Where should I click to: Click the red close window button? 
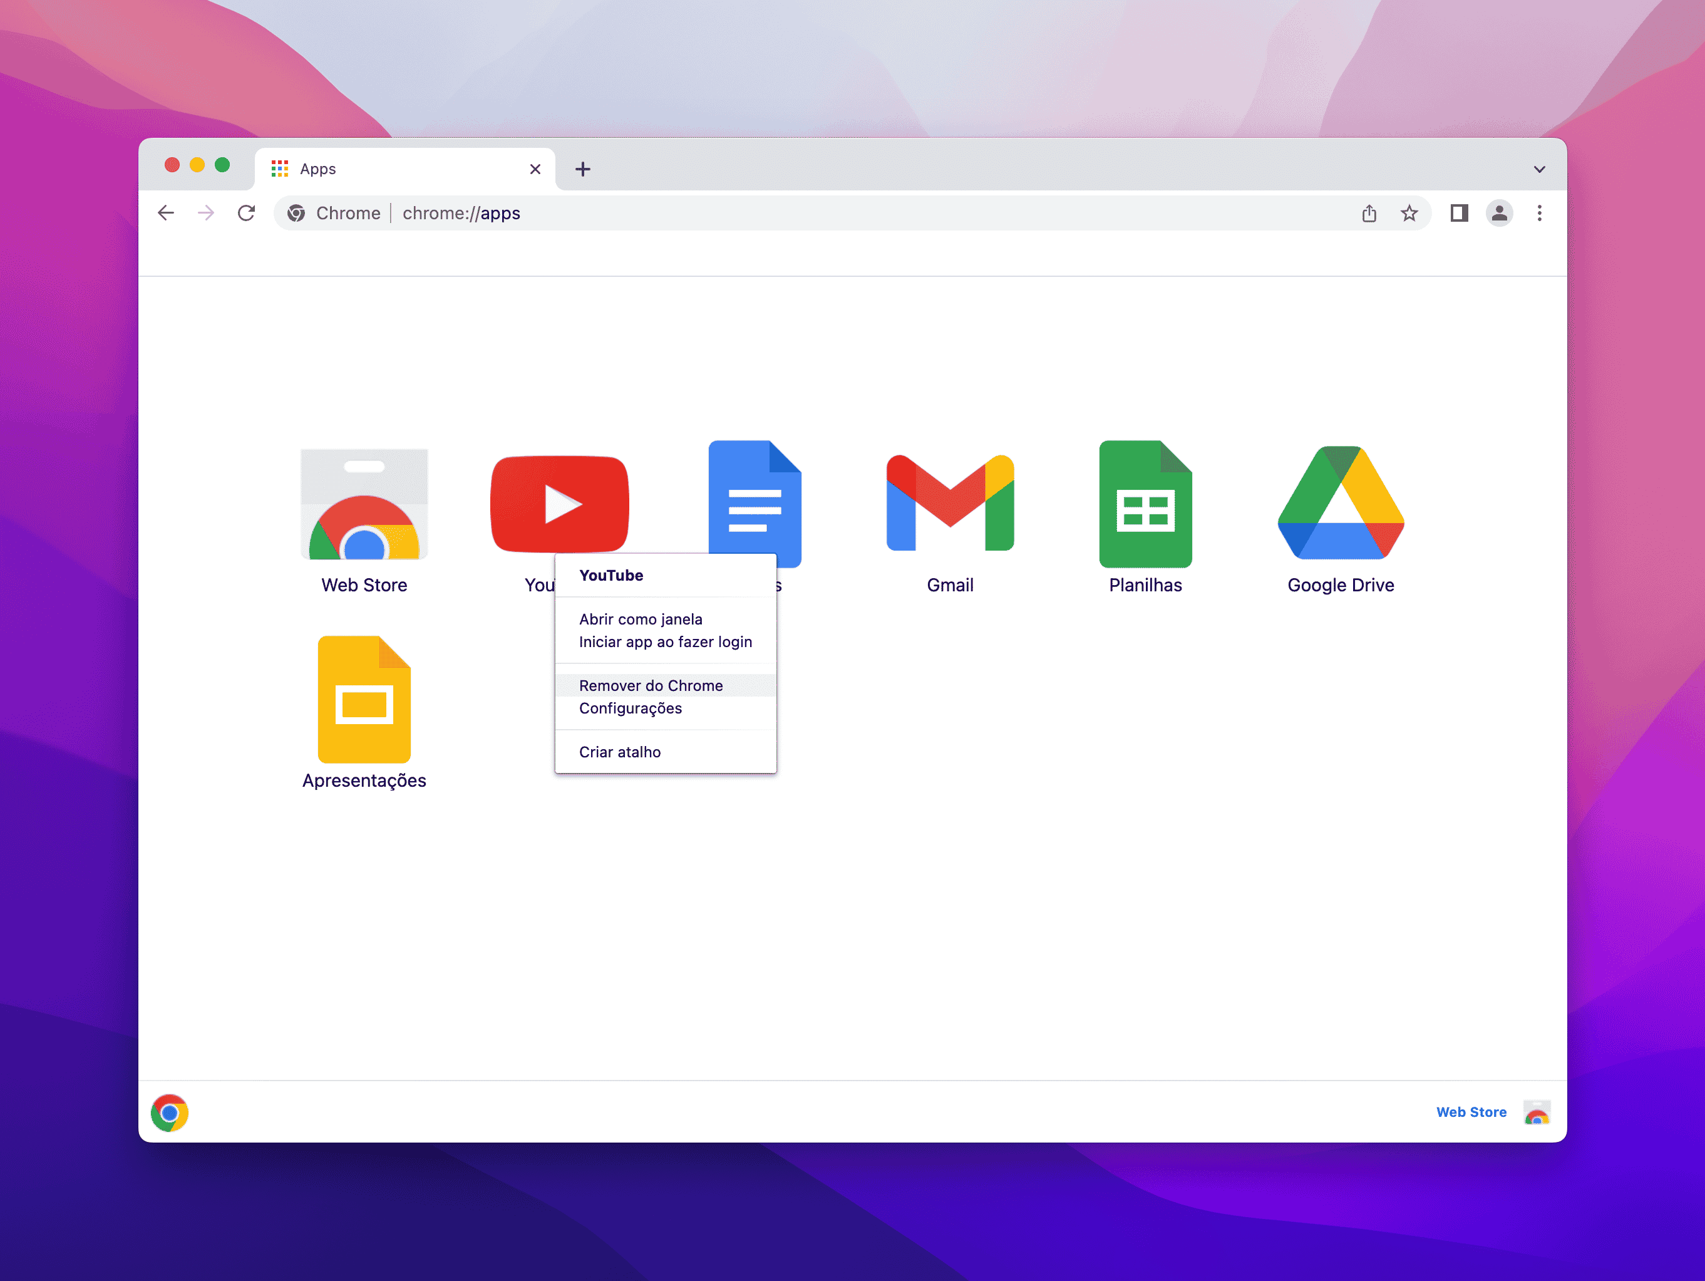click(x=172, y=165)
